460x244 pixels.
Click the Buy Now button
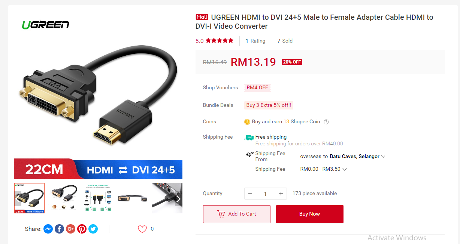(310, 214)
